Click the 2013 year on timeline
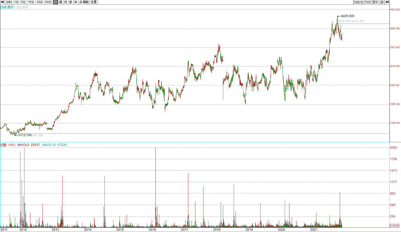The width and height of the screenshot is (401, 232). pos(55,230)
